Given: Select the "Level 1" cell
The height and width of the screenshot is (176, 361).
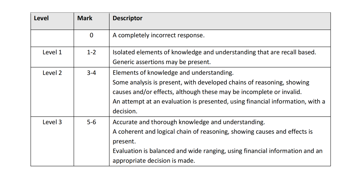Looking at the screenshot, I should point(52,52).
